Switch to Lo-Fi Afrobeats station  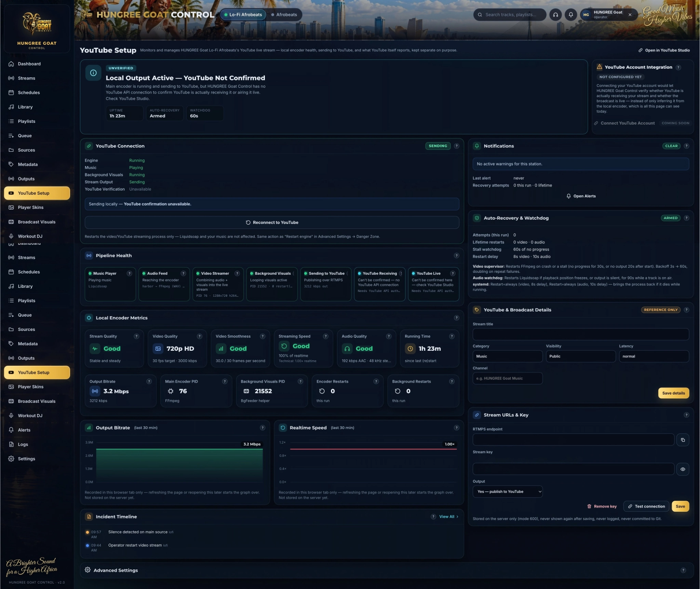coord(243,15)
